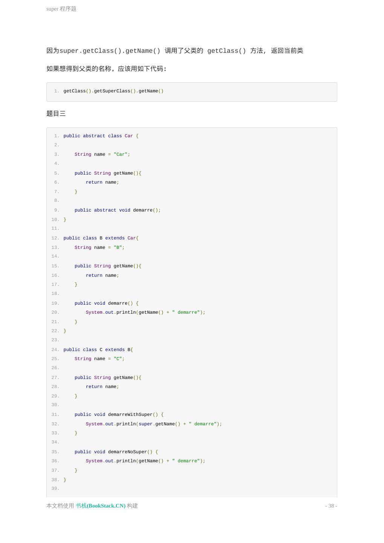Click line number 19 in code block
Viewport: 384px width, 543px height.
55,303
